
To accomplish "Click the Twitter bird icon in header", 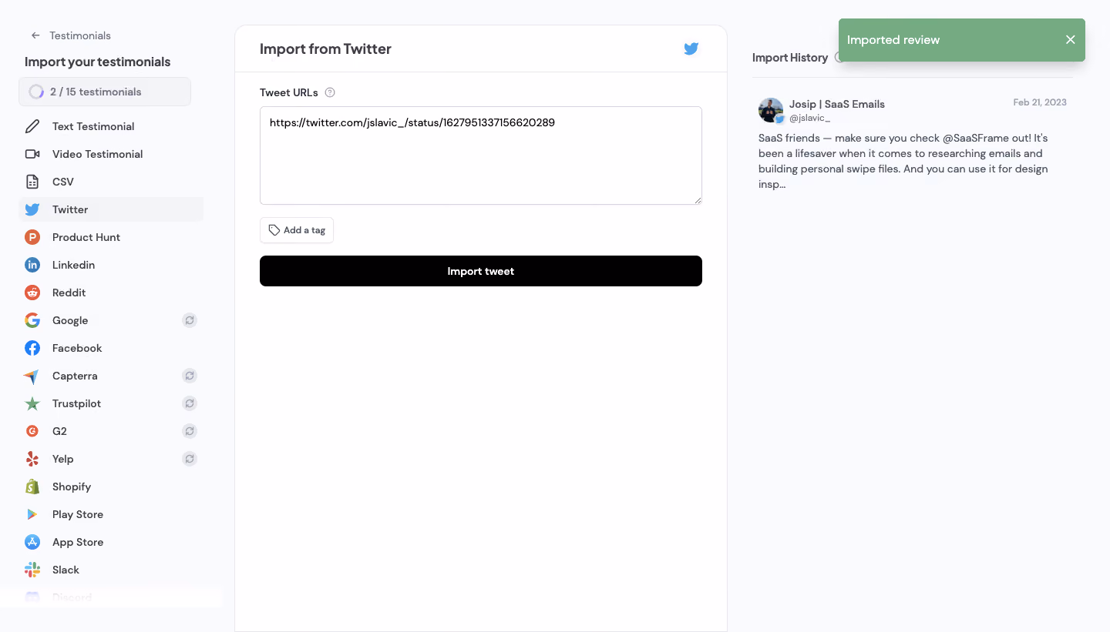I will 691,48.
